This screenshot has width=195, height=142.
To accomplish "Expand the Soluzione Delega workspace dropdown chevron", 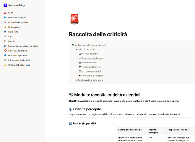I will [x=42, y=5].
